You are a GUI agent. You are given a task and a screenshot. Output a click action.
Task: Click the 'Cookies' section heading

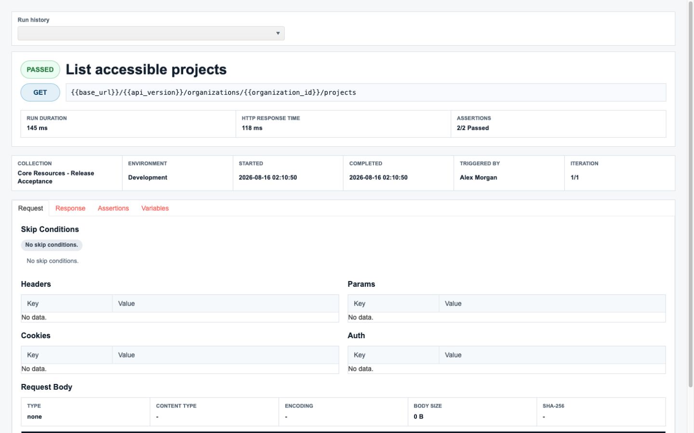[36, 336]
